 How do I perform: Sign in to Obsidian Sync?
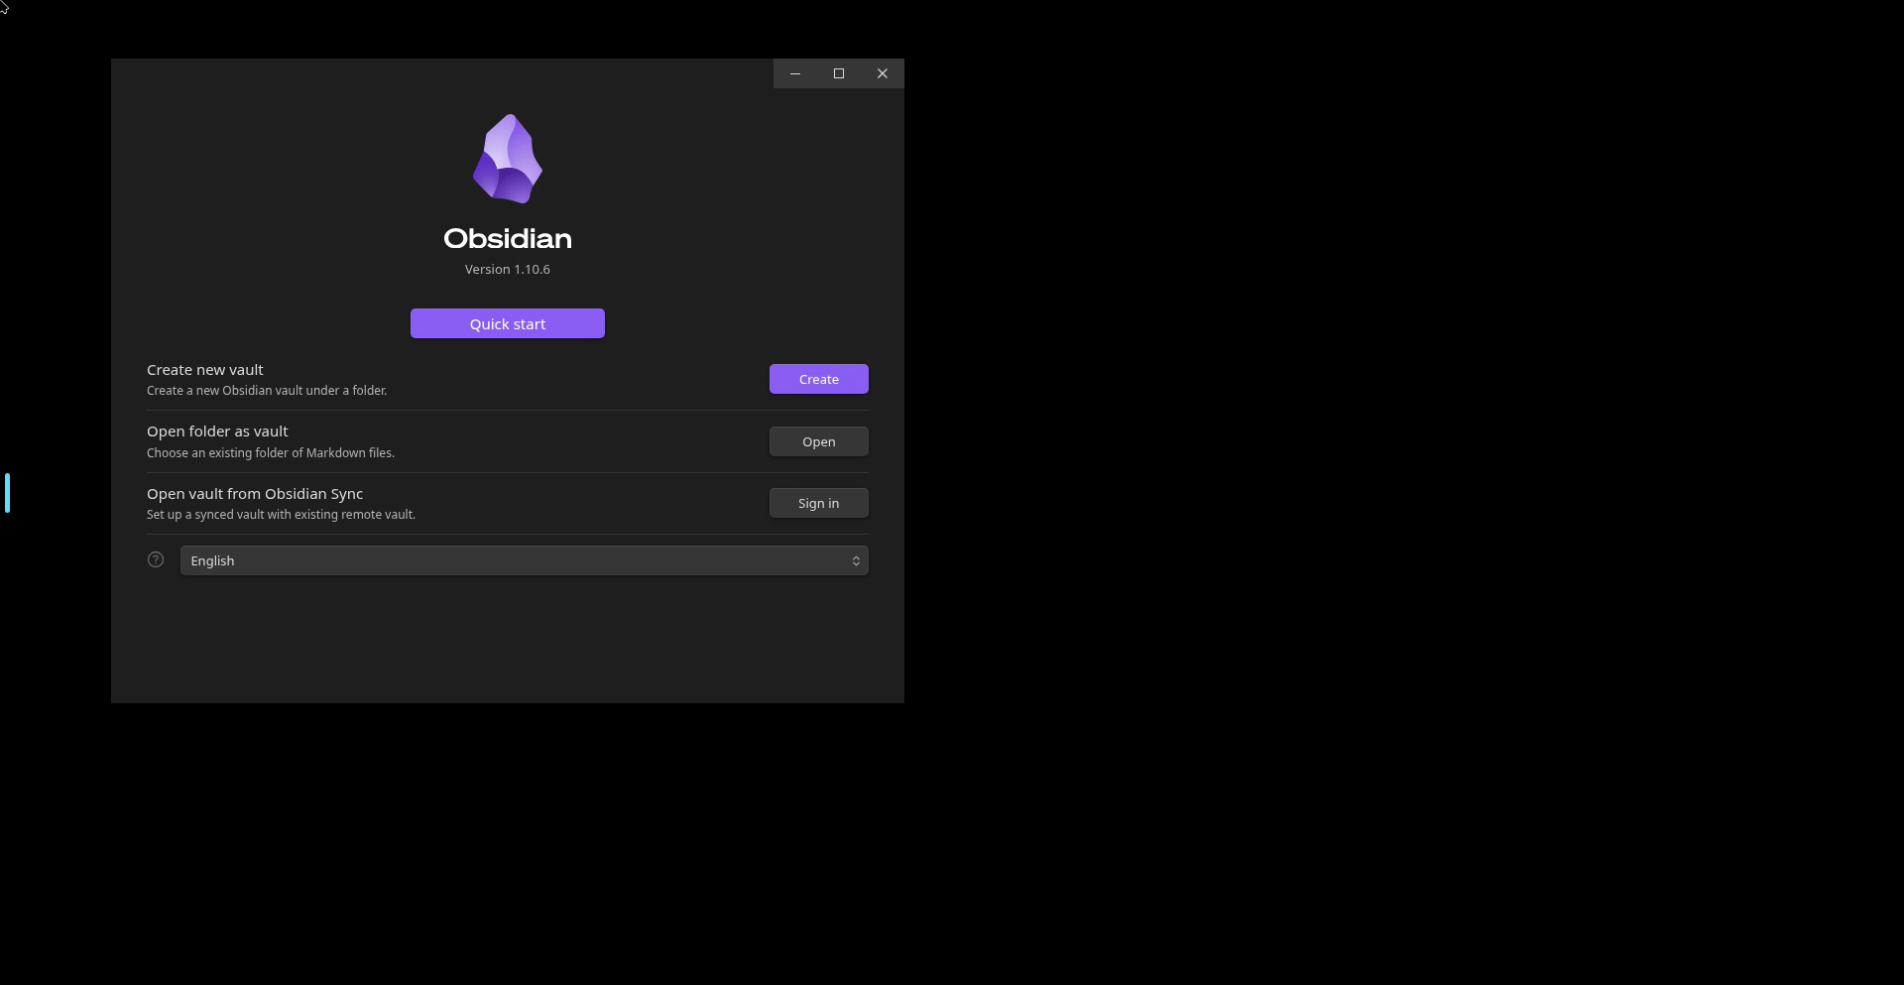[819, 503]
